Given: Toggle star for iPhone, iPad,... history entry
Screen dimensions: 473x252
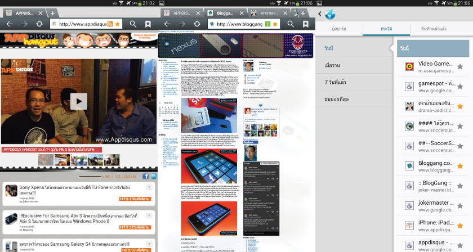Looking at the screenshot, I should (x=460, y=226).
